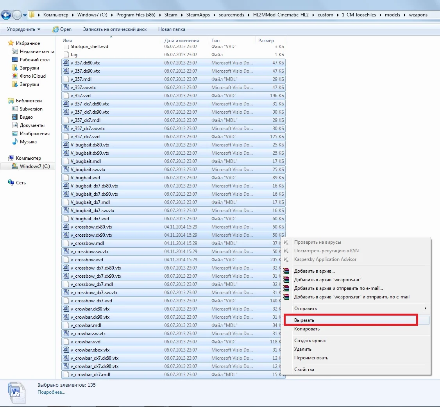Sort by Дата изменения column header

point(186,40)
